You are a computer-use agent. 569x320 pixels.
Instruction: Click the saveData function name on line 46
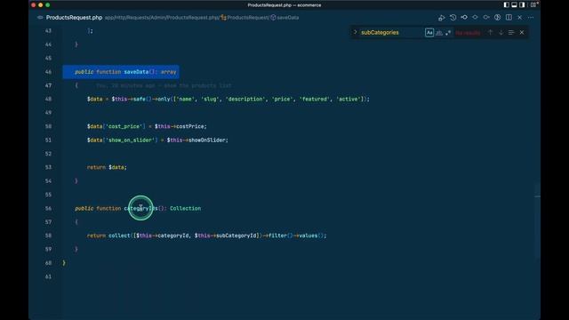pyautogui.click(x=136, y=72)
